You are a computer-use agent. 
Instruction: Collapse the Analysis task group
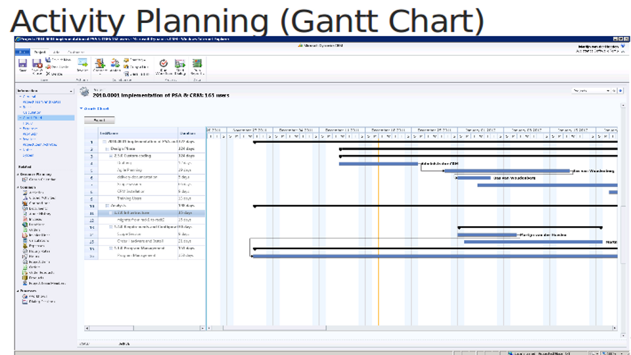click(x=107, y=206)
